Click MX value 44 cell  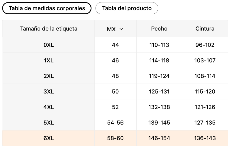point(115,45)
